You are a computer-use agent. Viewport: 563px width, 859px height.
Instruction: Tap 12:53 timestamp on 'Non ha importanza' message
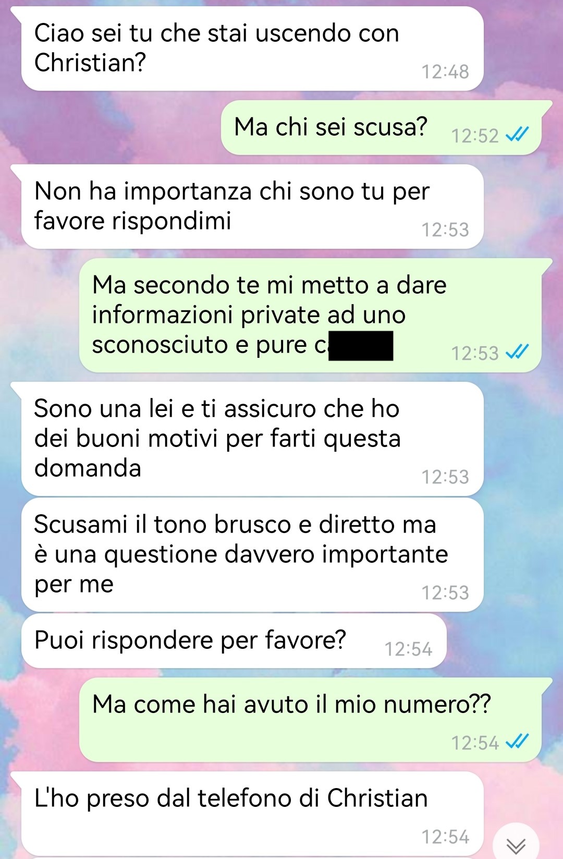click(x=445, y=230)
